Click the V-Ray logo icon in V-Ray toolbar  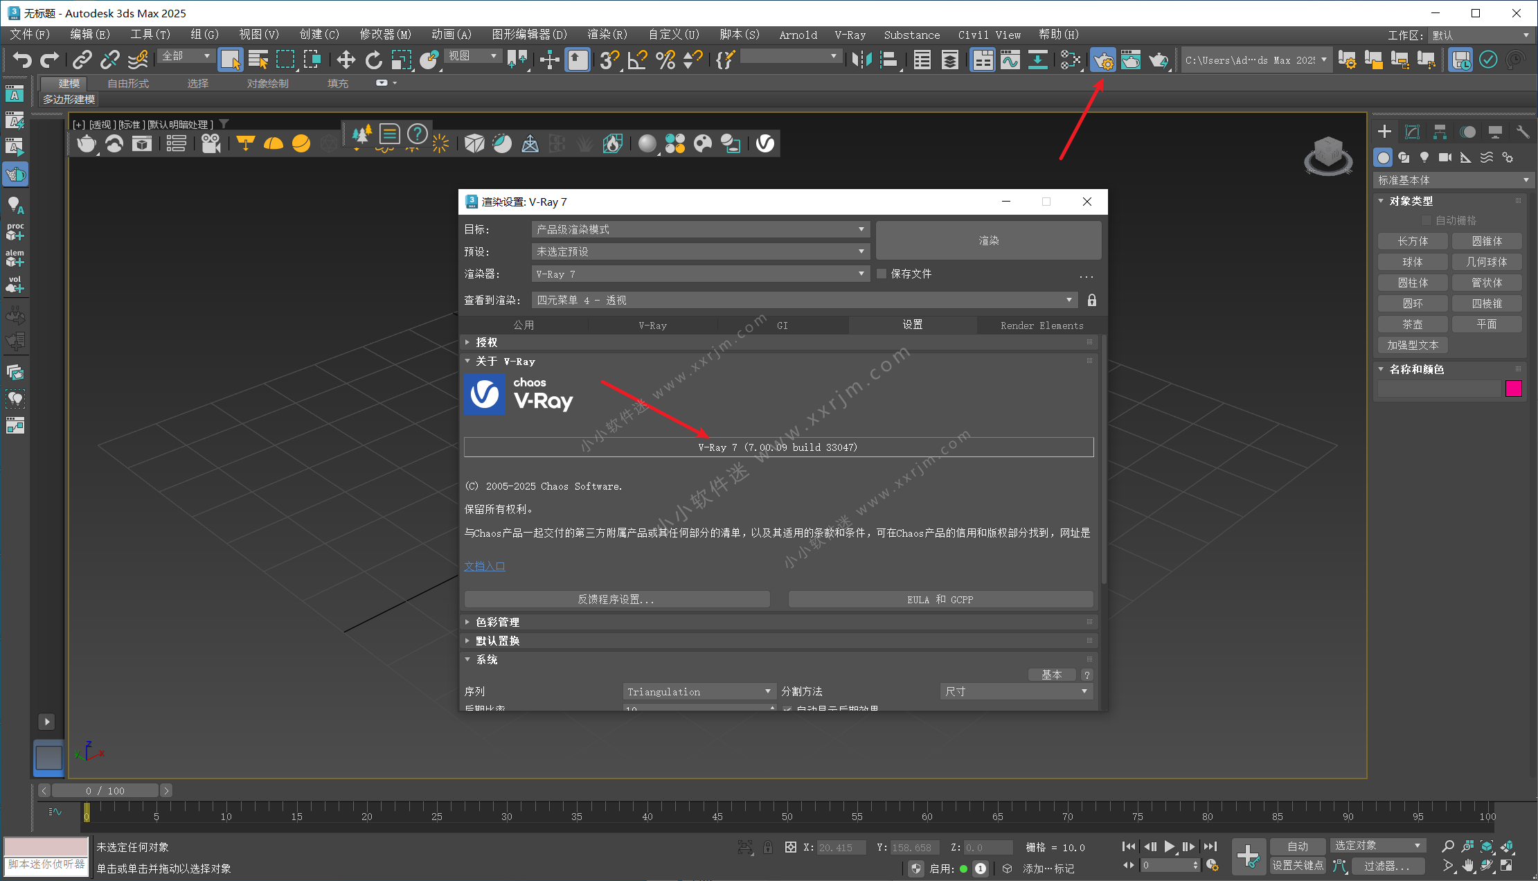click(x=765, y=143)
